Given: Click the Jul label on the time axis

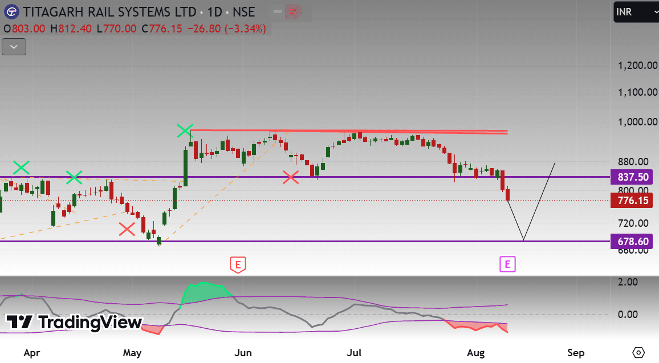Looking at the screenshot, I should 354,353.
